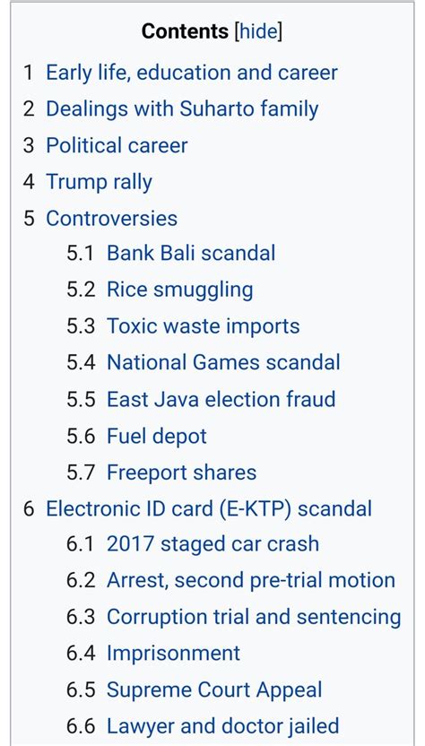Jump to East Java election fraud

(x=221, y=399)
